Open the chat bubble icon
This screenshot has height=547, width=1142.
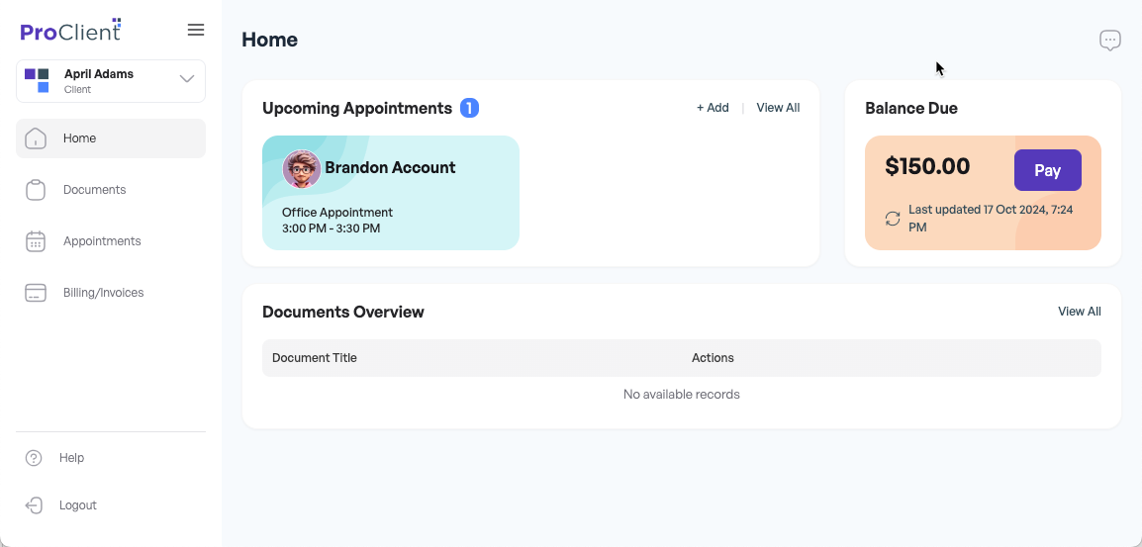click(x=1109, y=41)
